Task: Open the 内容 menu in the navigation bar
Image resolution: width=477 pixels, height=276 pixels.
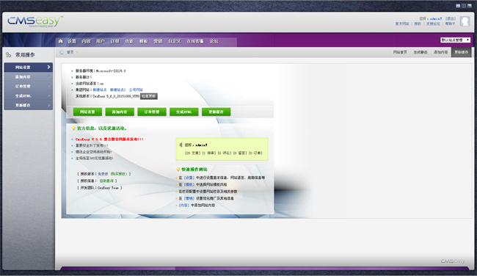Action: (x=86, y=41)
